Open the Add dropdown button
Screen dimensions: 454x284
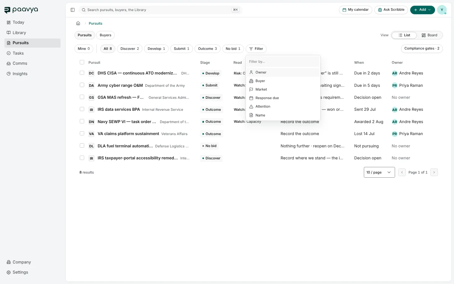point(422,10)
